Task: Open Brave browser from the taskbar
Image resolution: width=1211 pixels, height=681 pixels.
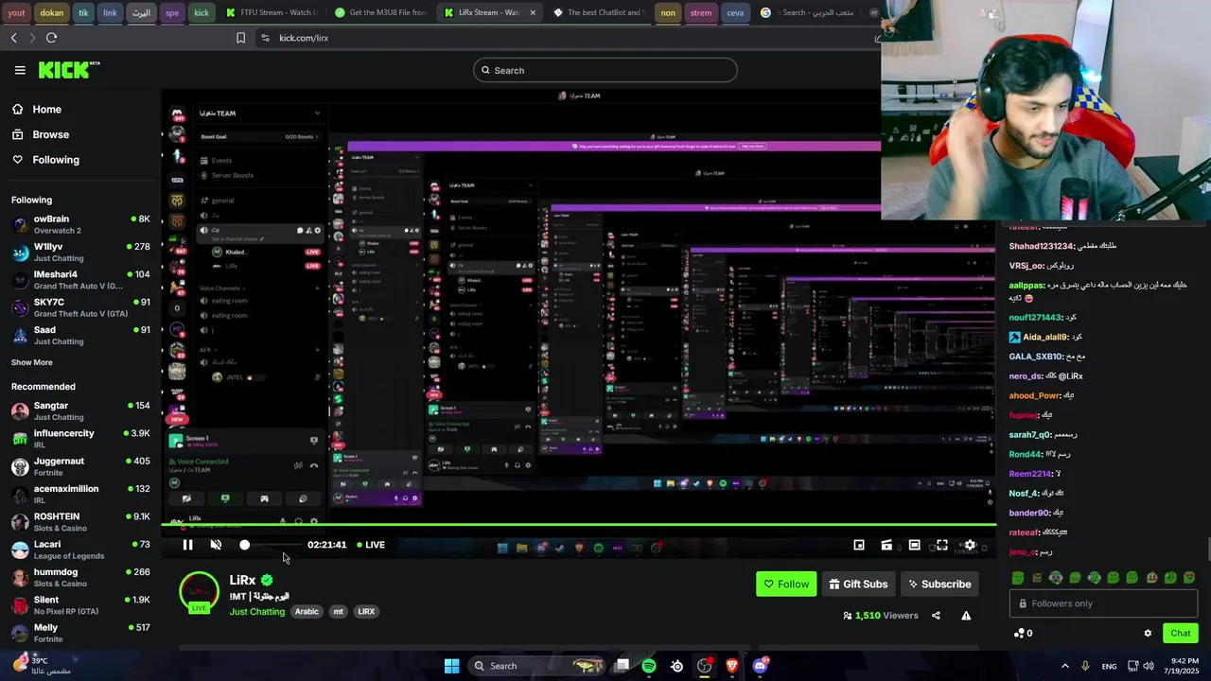Action: point(731,666)
